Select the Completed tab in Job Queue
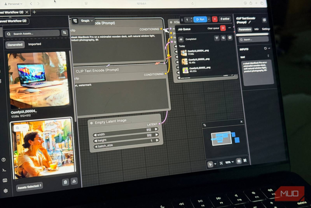This screenshot has height=208, width=311. pyautogui.click(x=191, y=39)
